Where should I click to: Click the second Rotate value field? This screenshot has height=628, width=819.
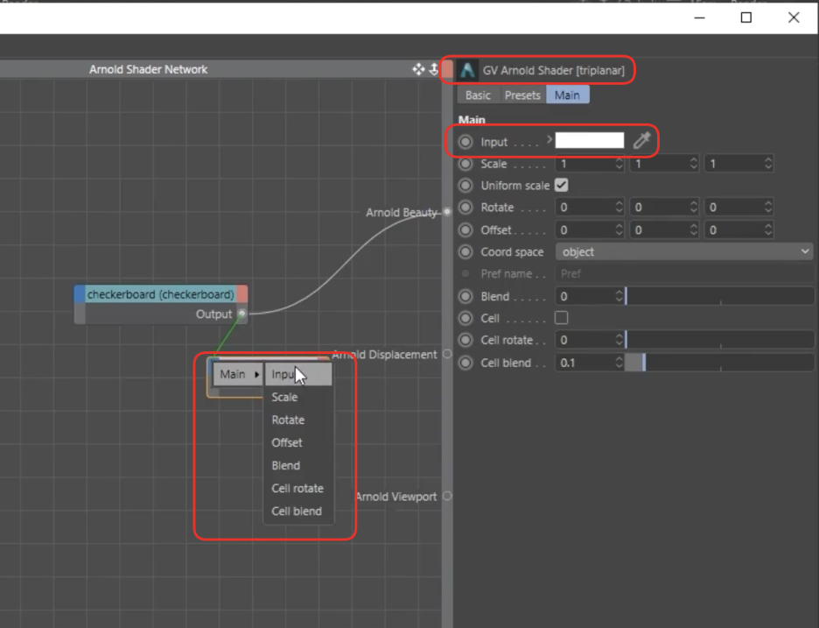[x=659, y=208]
